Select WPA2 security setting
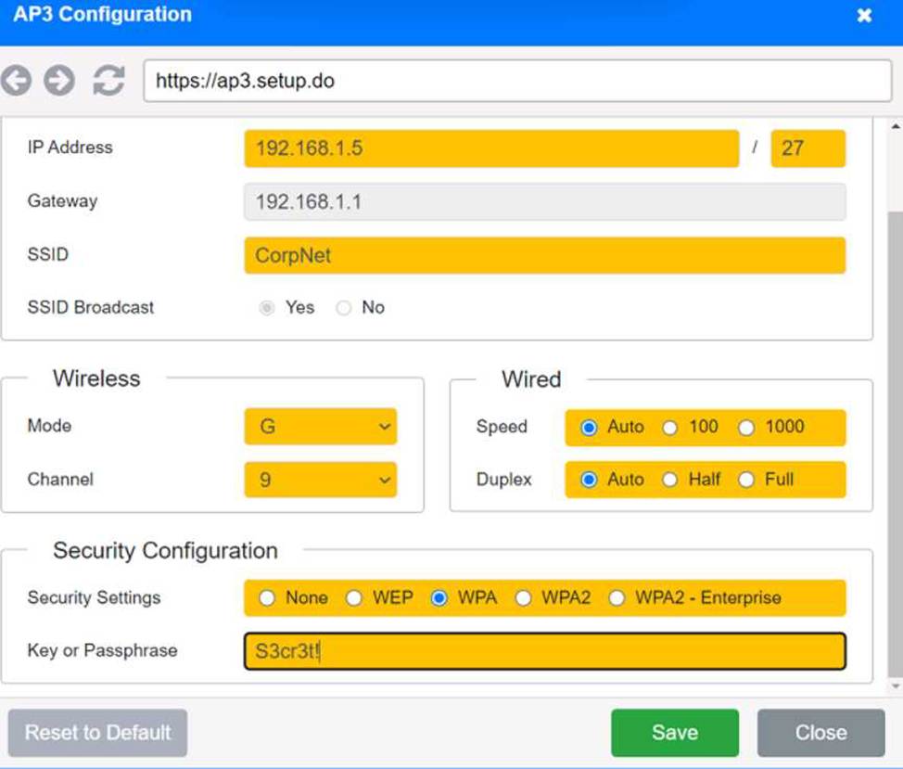 point(524,598)
